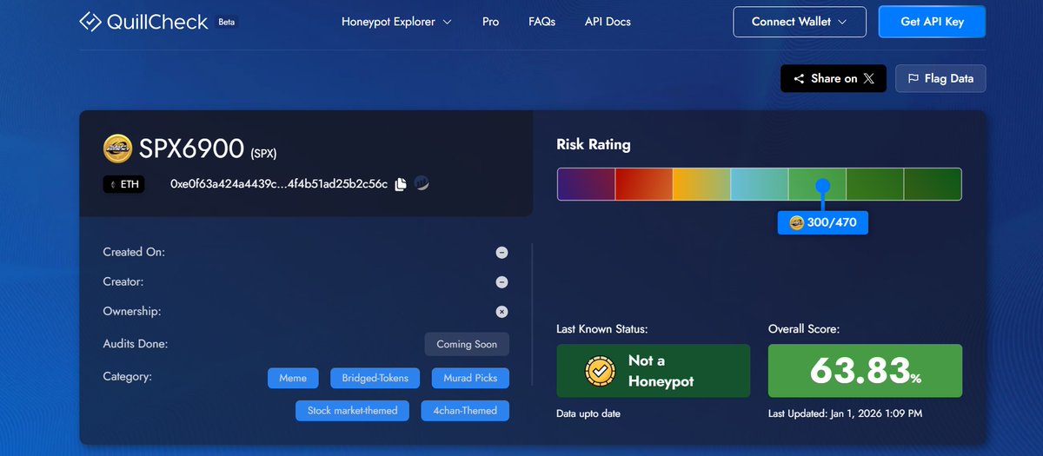
Task: Click the Coming Soon audits button
Action: 467,344
